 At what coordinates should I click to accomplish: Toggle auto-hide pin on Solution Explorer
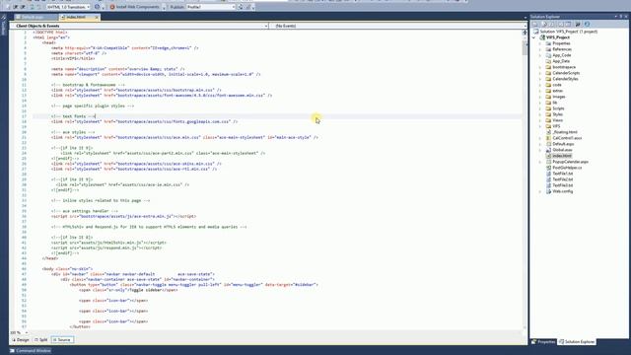[x=621, y=17]
